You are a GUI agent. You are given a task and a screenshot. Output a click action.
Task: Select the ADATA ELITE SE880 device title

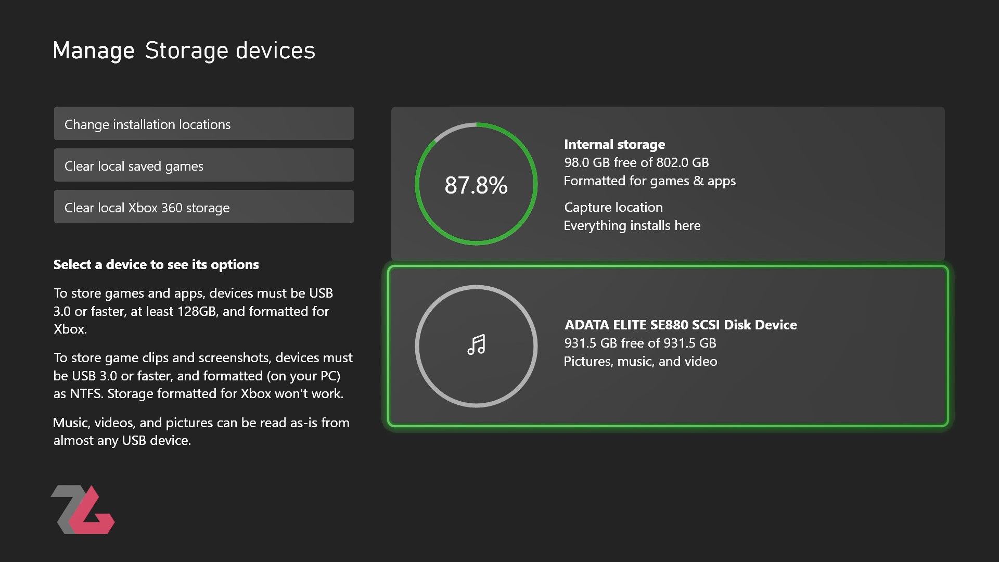click(x=681, y=325)
